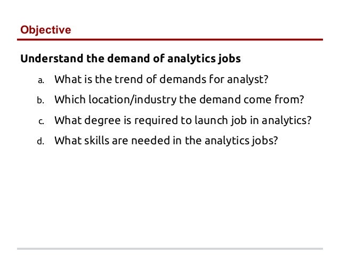The height and width of the screenshot is (255, 340).
Task: Select the heading about analytics jobs demand
Action: pos(131,59)
